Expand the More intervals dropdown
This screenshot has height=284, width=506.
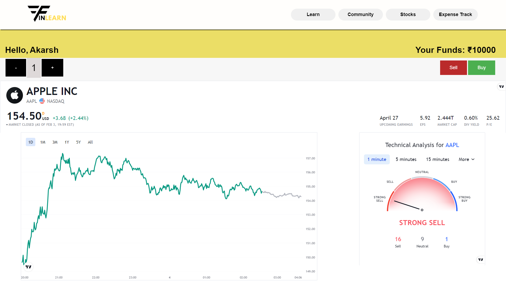(466, 159)
